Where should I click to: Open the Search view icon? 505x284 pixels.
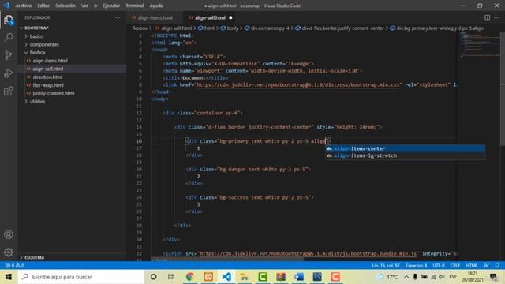(9, 37)
